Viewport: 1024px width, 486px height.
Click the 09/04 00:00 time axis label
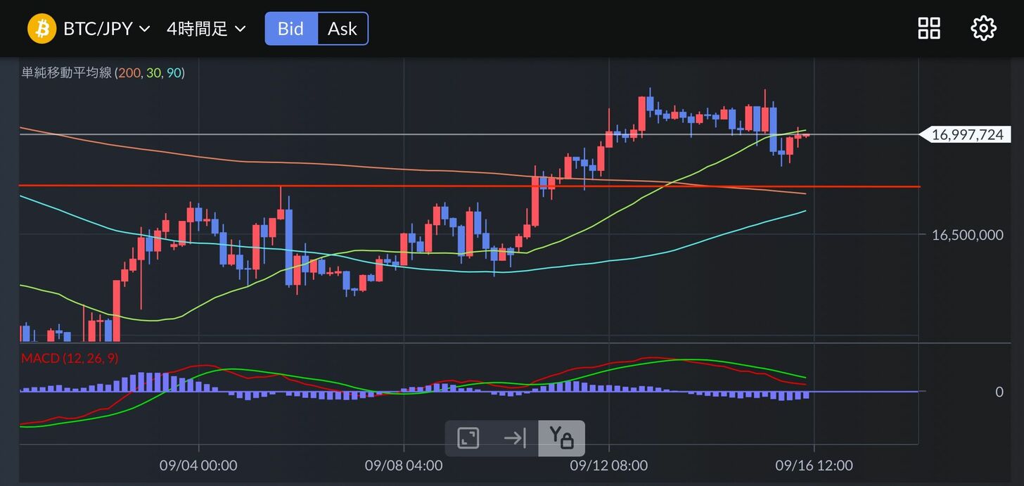[198, 466]
